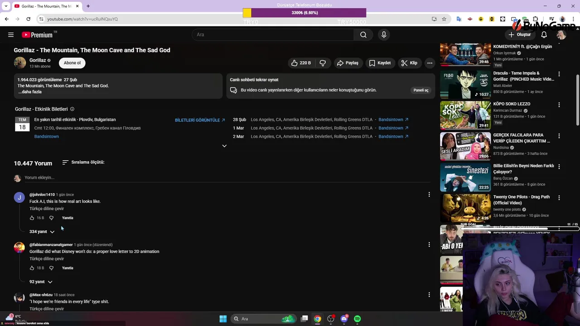The image size is (580, 326).
Task: Expand the description with ...daha fazla
Action: [30, 92]
